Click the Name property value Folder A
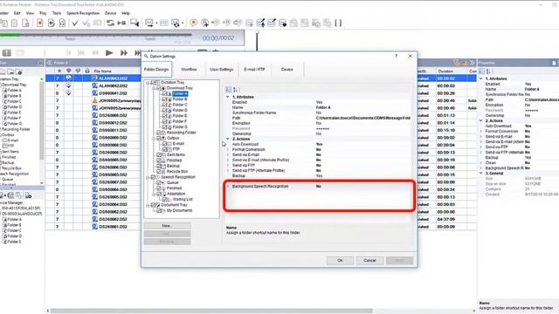Screen dimensions: 559x314 [x=323, y=107]
